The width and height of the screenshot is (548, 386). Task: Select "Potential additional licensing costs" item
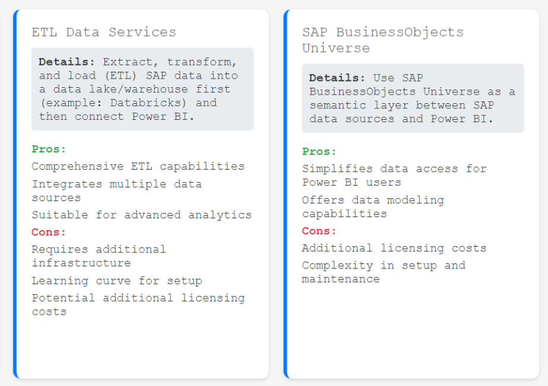138,304
